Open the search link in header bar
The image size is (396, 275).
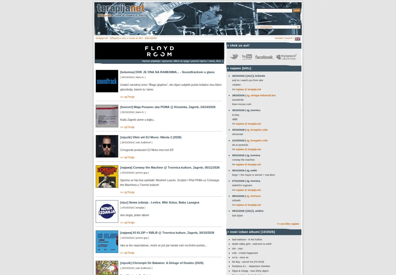pos(288,38)
